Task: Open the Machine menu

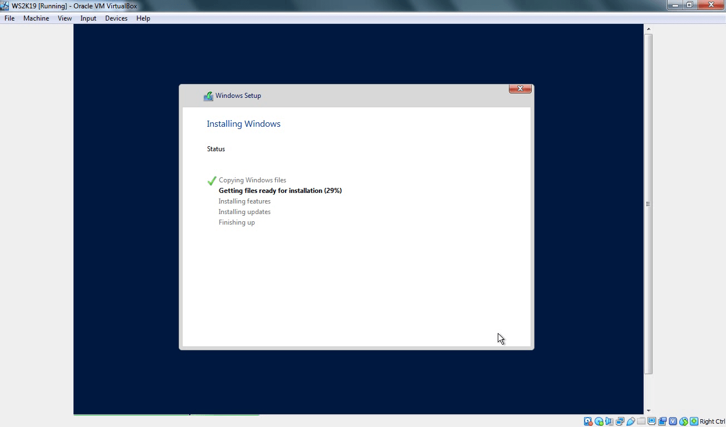Action: 36,18
